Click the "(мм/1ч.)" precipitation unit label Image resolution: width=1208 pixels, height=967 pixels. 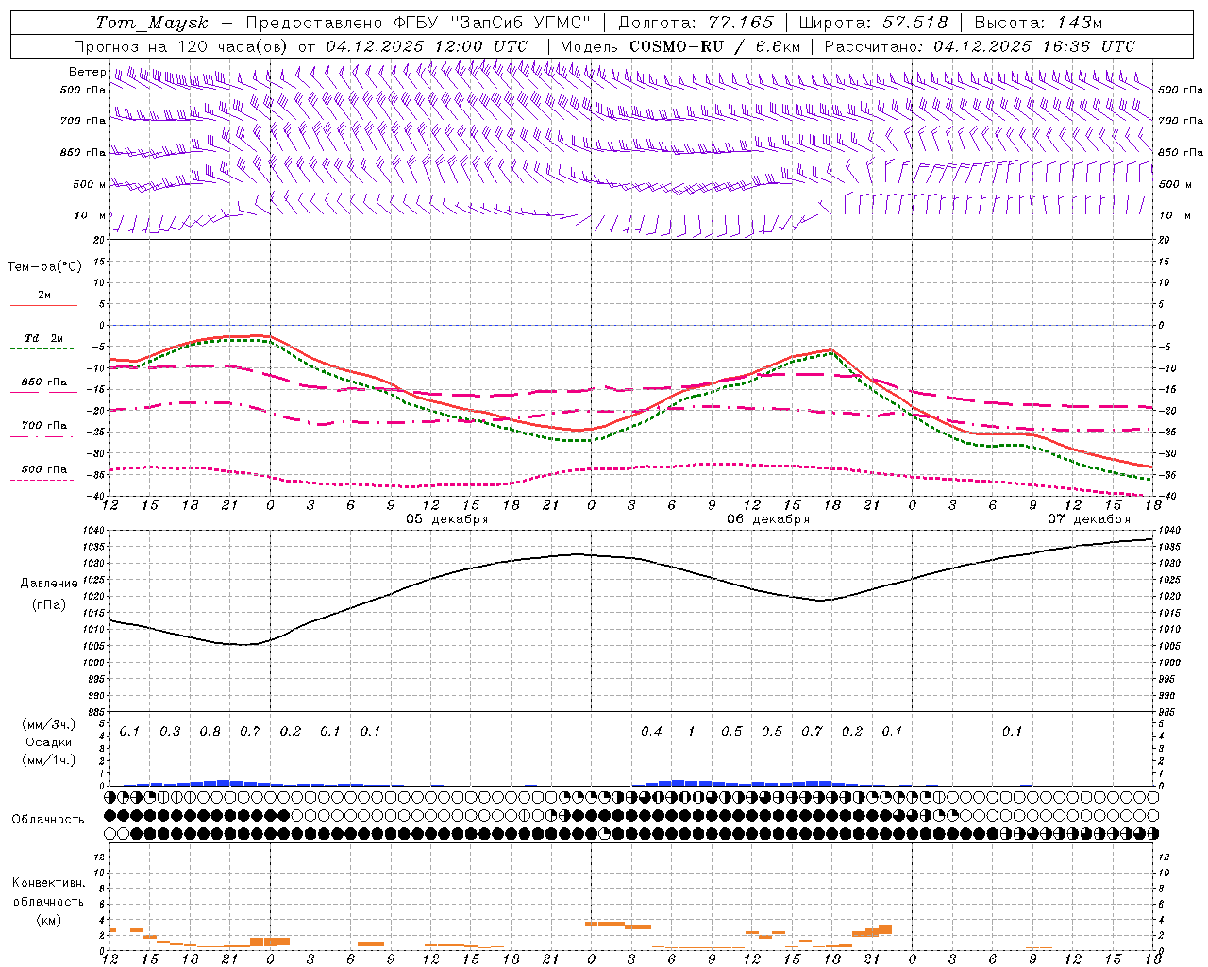click(49, 760)
